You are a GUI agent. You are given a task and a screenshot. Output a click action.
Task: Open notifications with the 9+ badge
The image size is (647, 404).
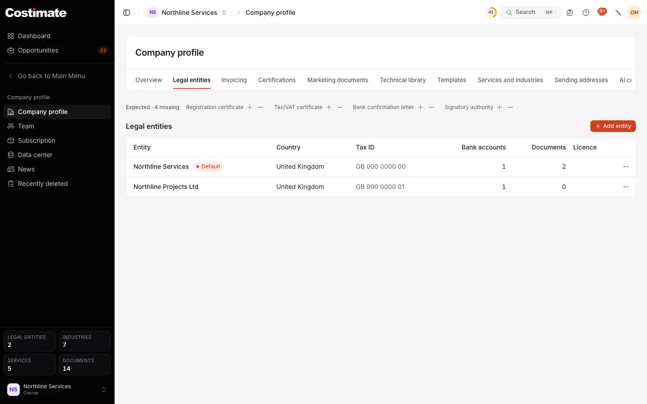(x=602, y=12)
